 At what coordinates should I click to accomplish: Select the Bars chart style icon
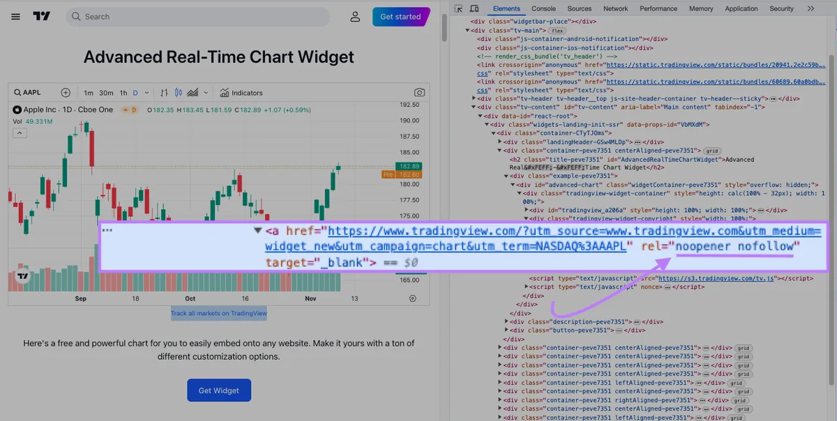(164, 93)
